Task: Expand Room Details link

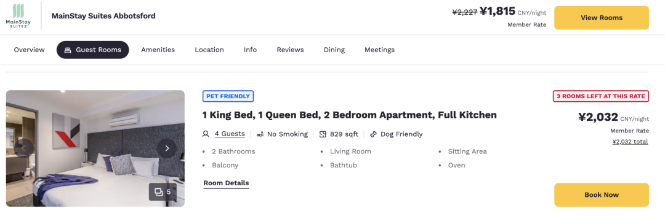Action: pyautogui.click(x=226, y=183)
